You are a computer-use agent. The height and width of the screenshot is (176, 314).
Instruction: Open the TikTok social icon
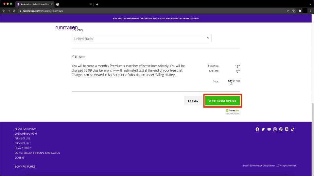pos(292,129)
